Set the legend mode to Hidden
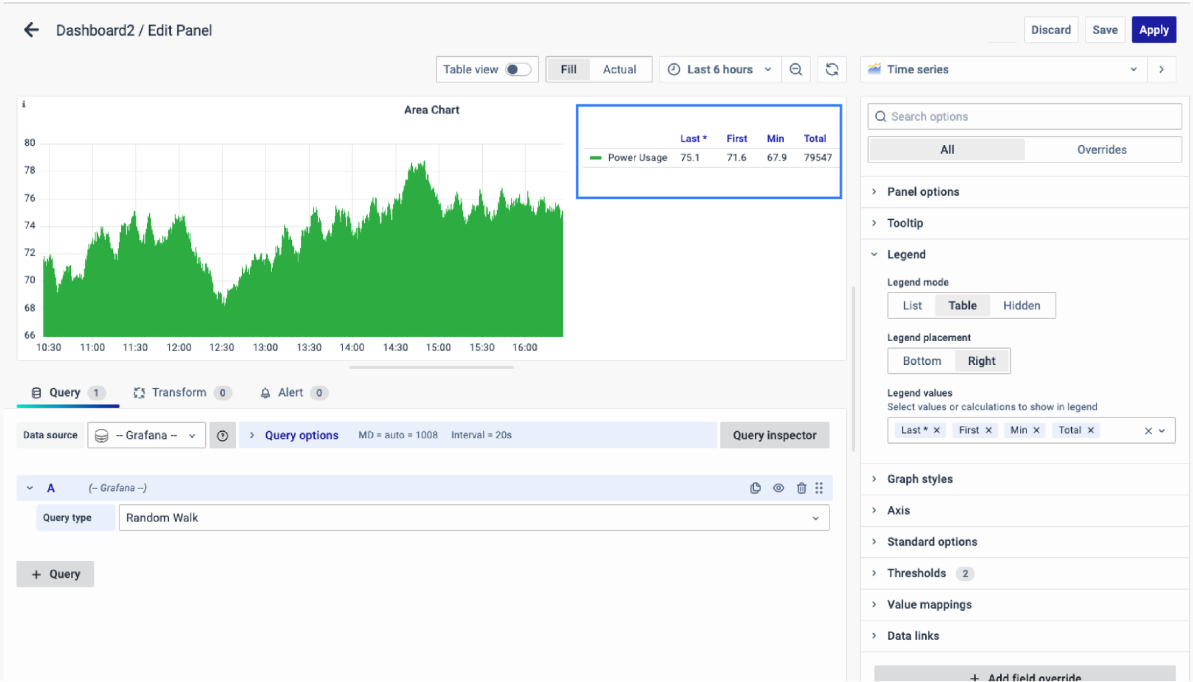 point(1021,305)
